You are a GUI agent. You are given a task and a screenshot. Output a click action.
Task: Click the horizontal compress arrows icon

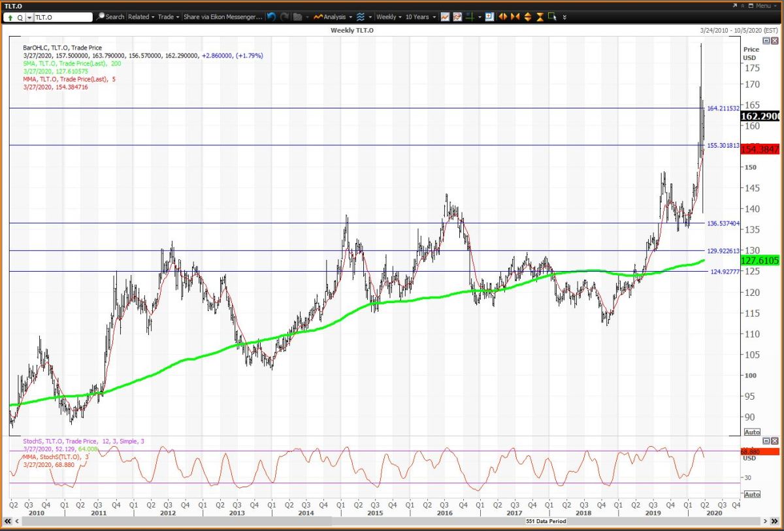click(515, 17)
